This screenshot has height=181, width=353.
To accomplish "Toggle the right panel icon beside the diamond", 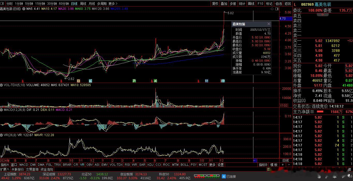I will pos(277,9).
